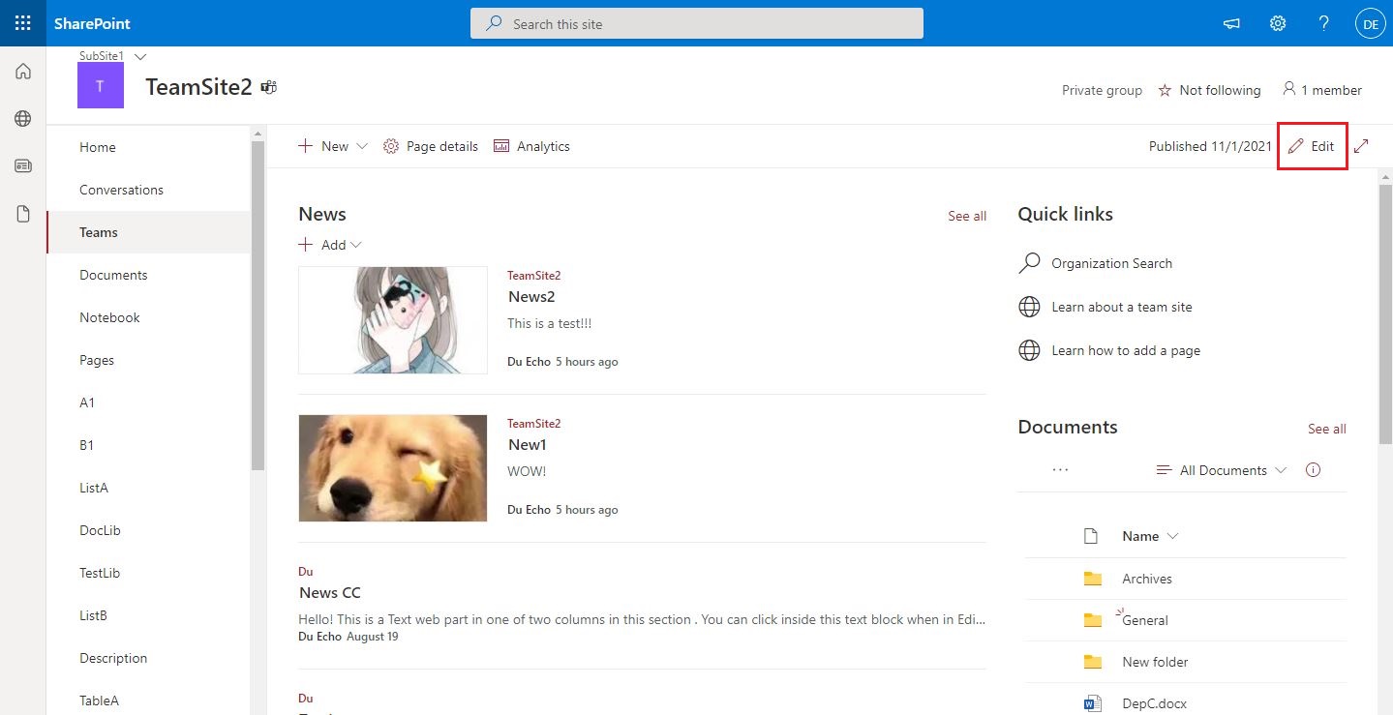The image size is (1393, 715).
Task: Open the News CC article
Action: tap(329, 592)
